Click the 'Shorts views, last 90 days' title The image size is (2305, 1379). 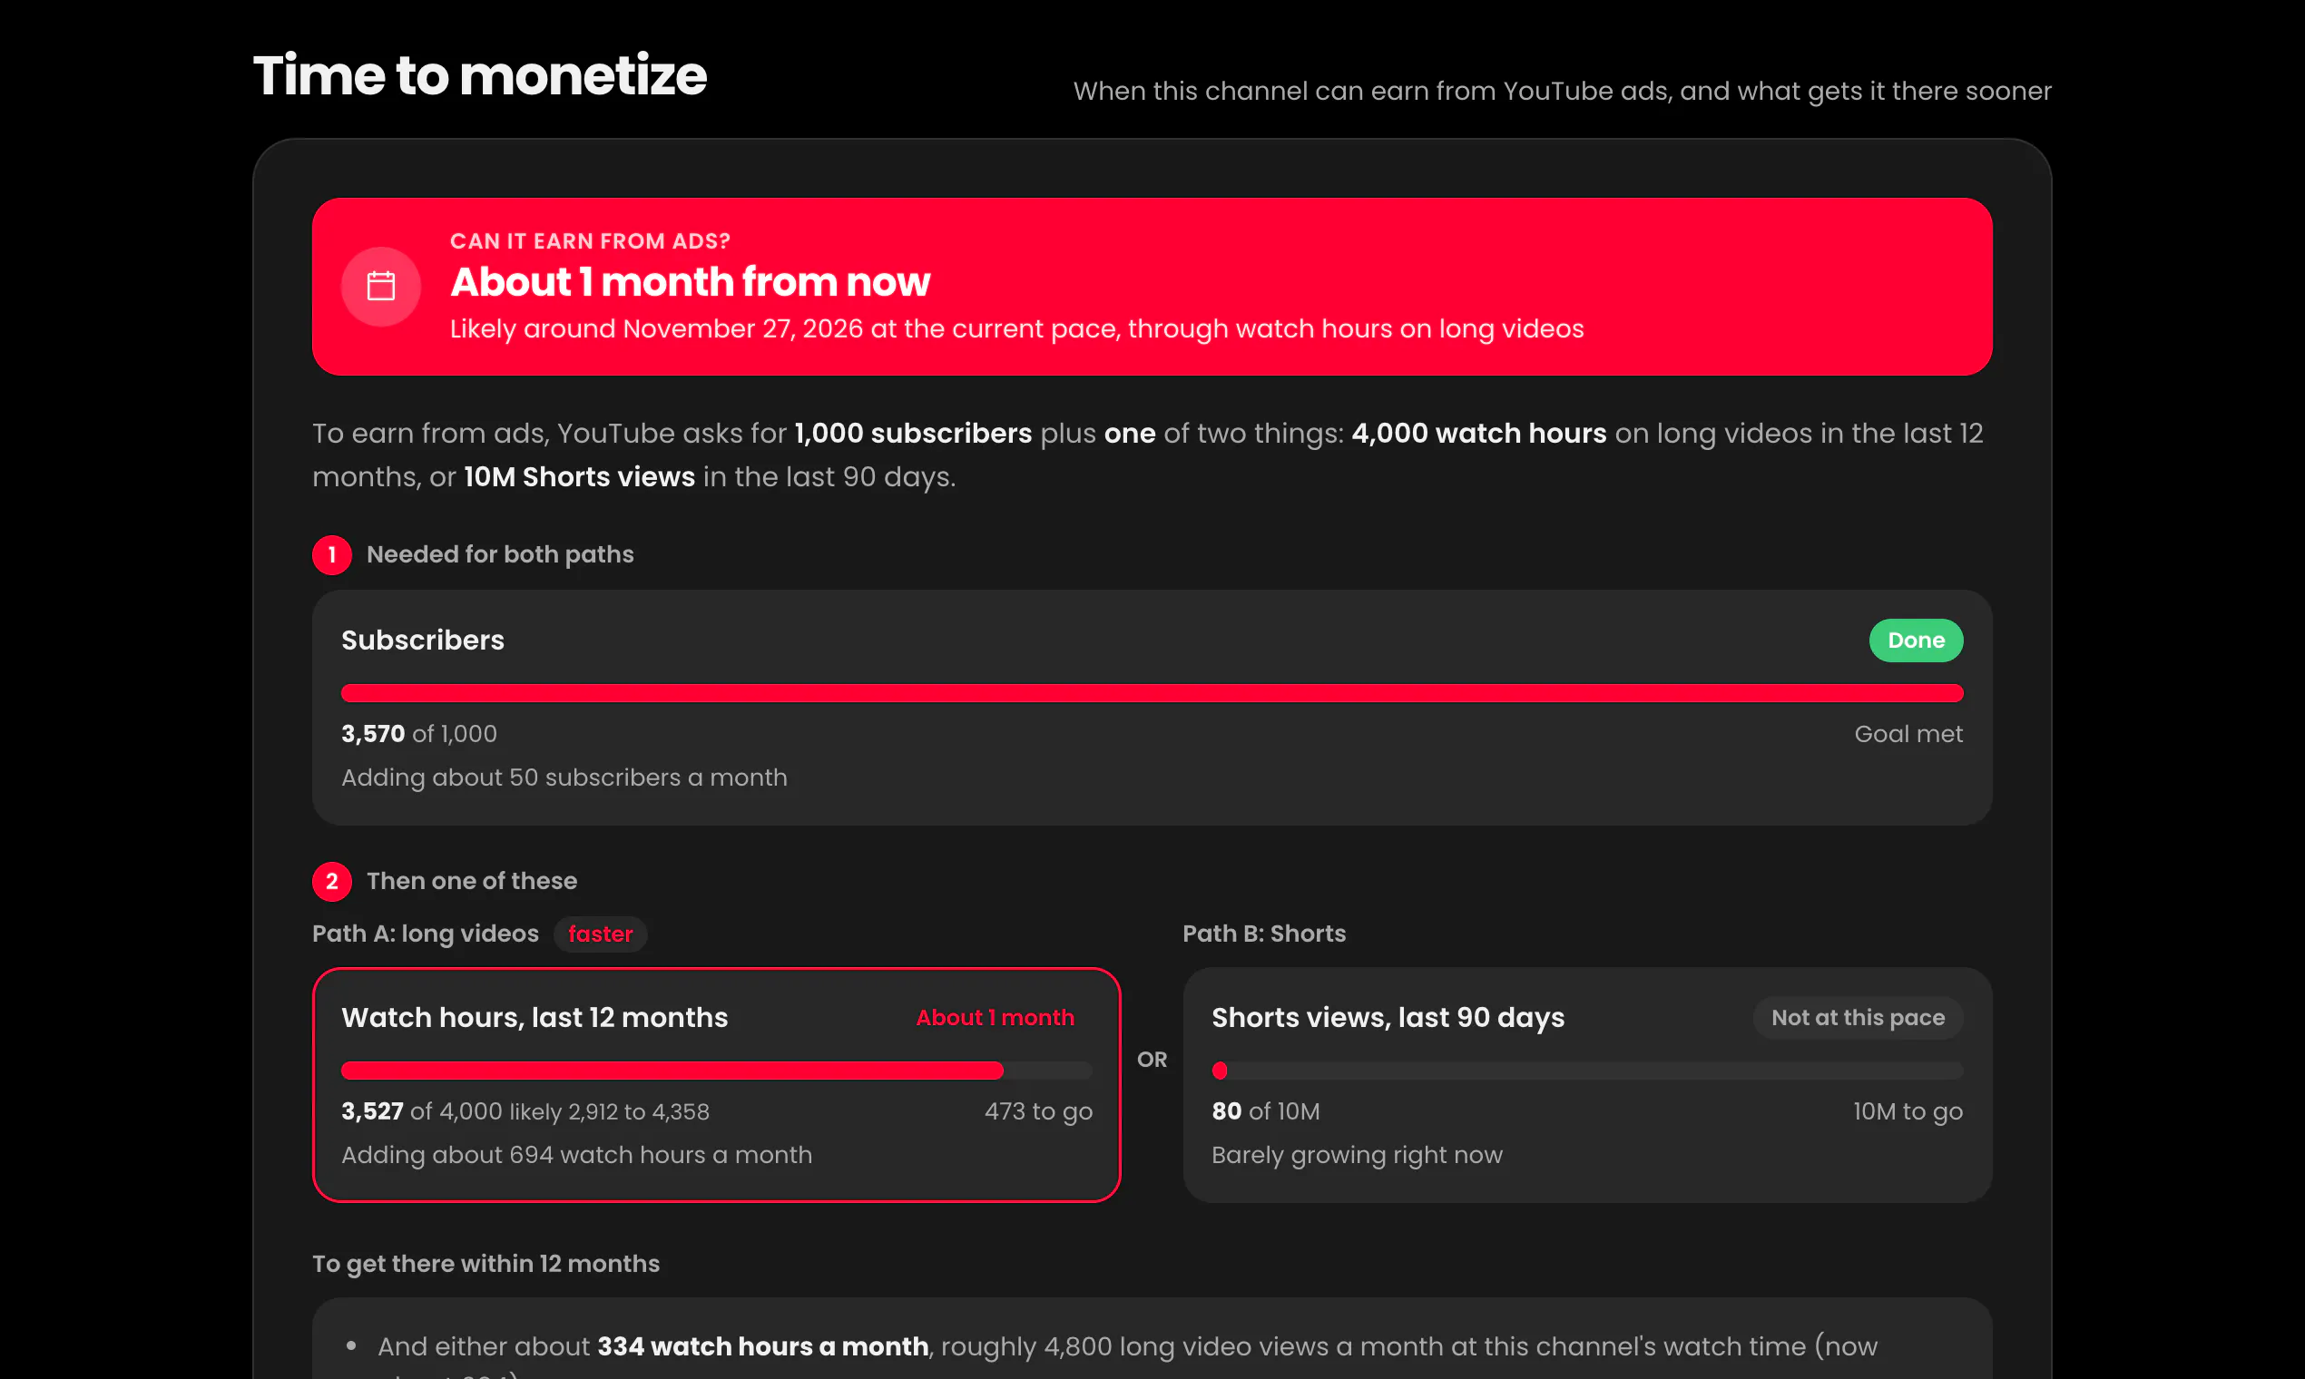coord(1388,1018)
